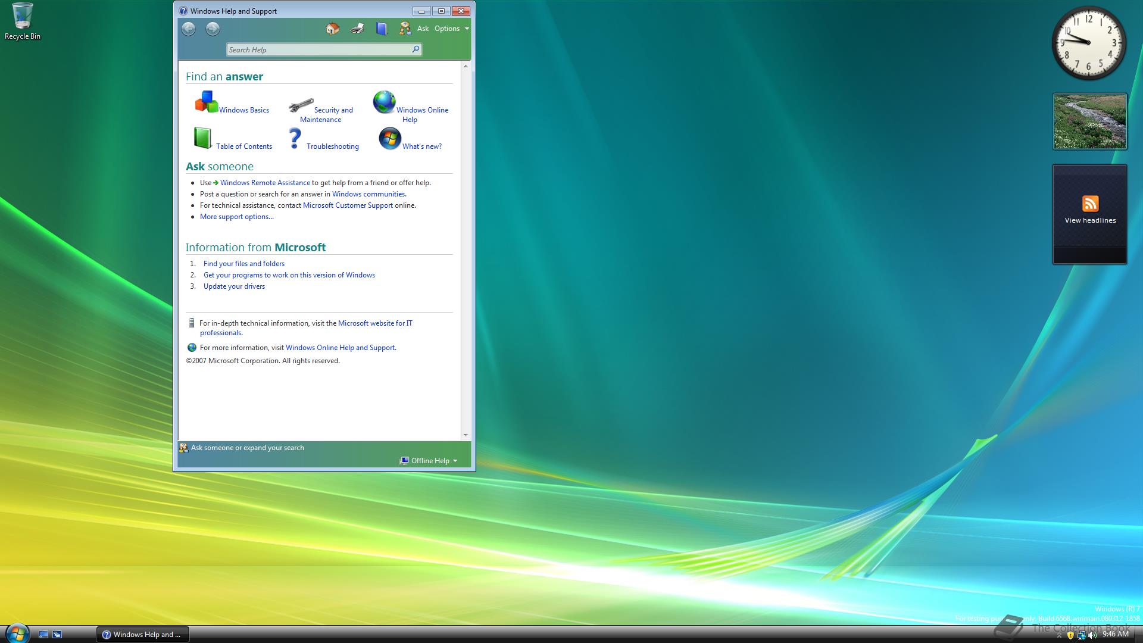Open Help home via the house icon

[x=333, y=29]
